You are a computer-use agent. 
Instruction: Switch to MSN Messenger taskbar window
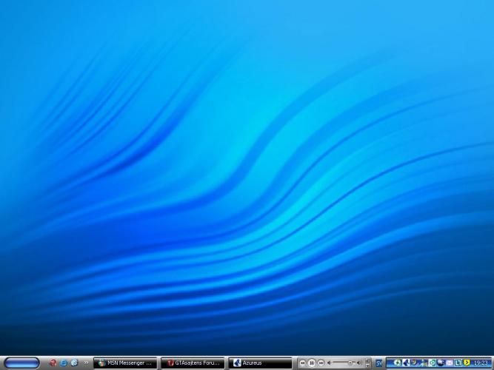125,363
